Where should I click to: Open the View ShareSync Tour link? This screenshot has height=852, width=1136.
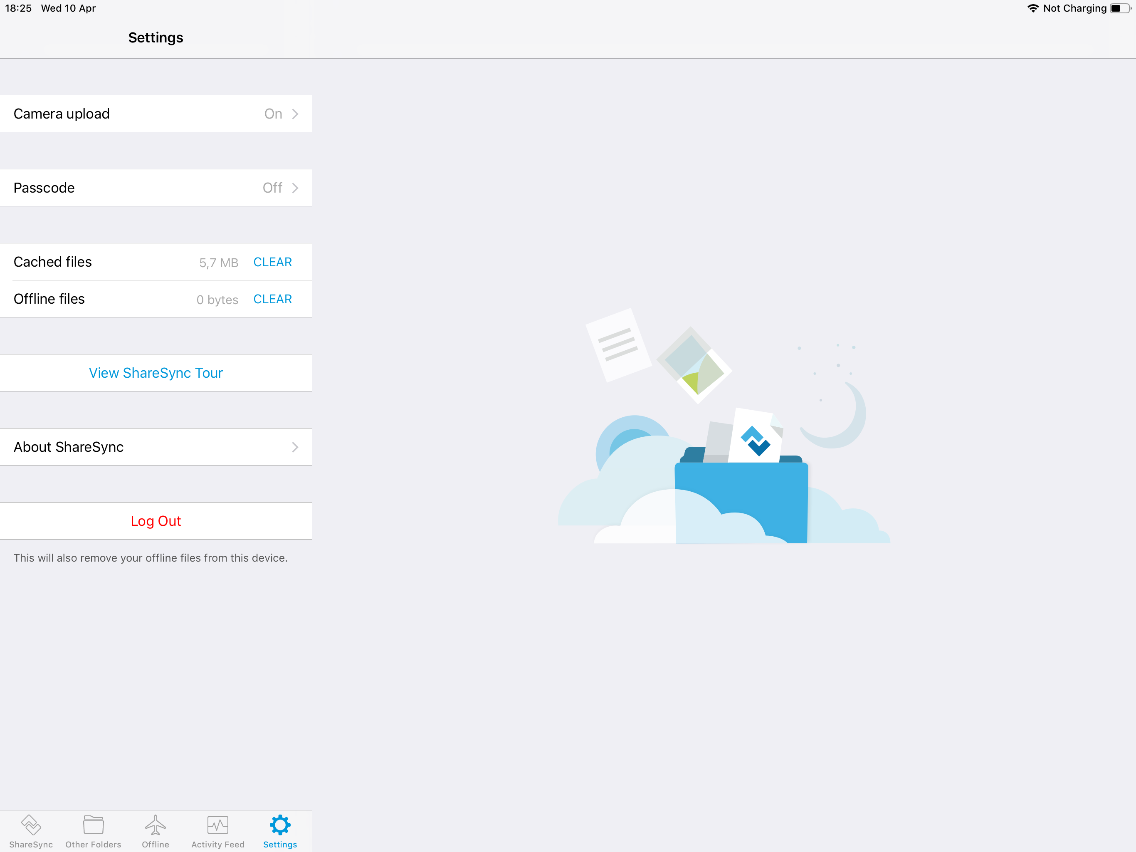(x=156, y=373)
